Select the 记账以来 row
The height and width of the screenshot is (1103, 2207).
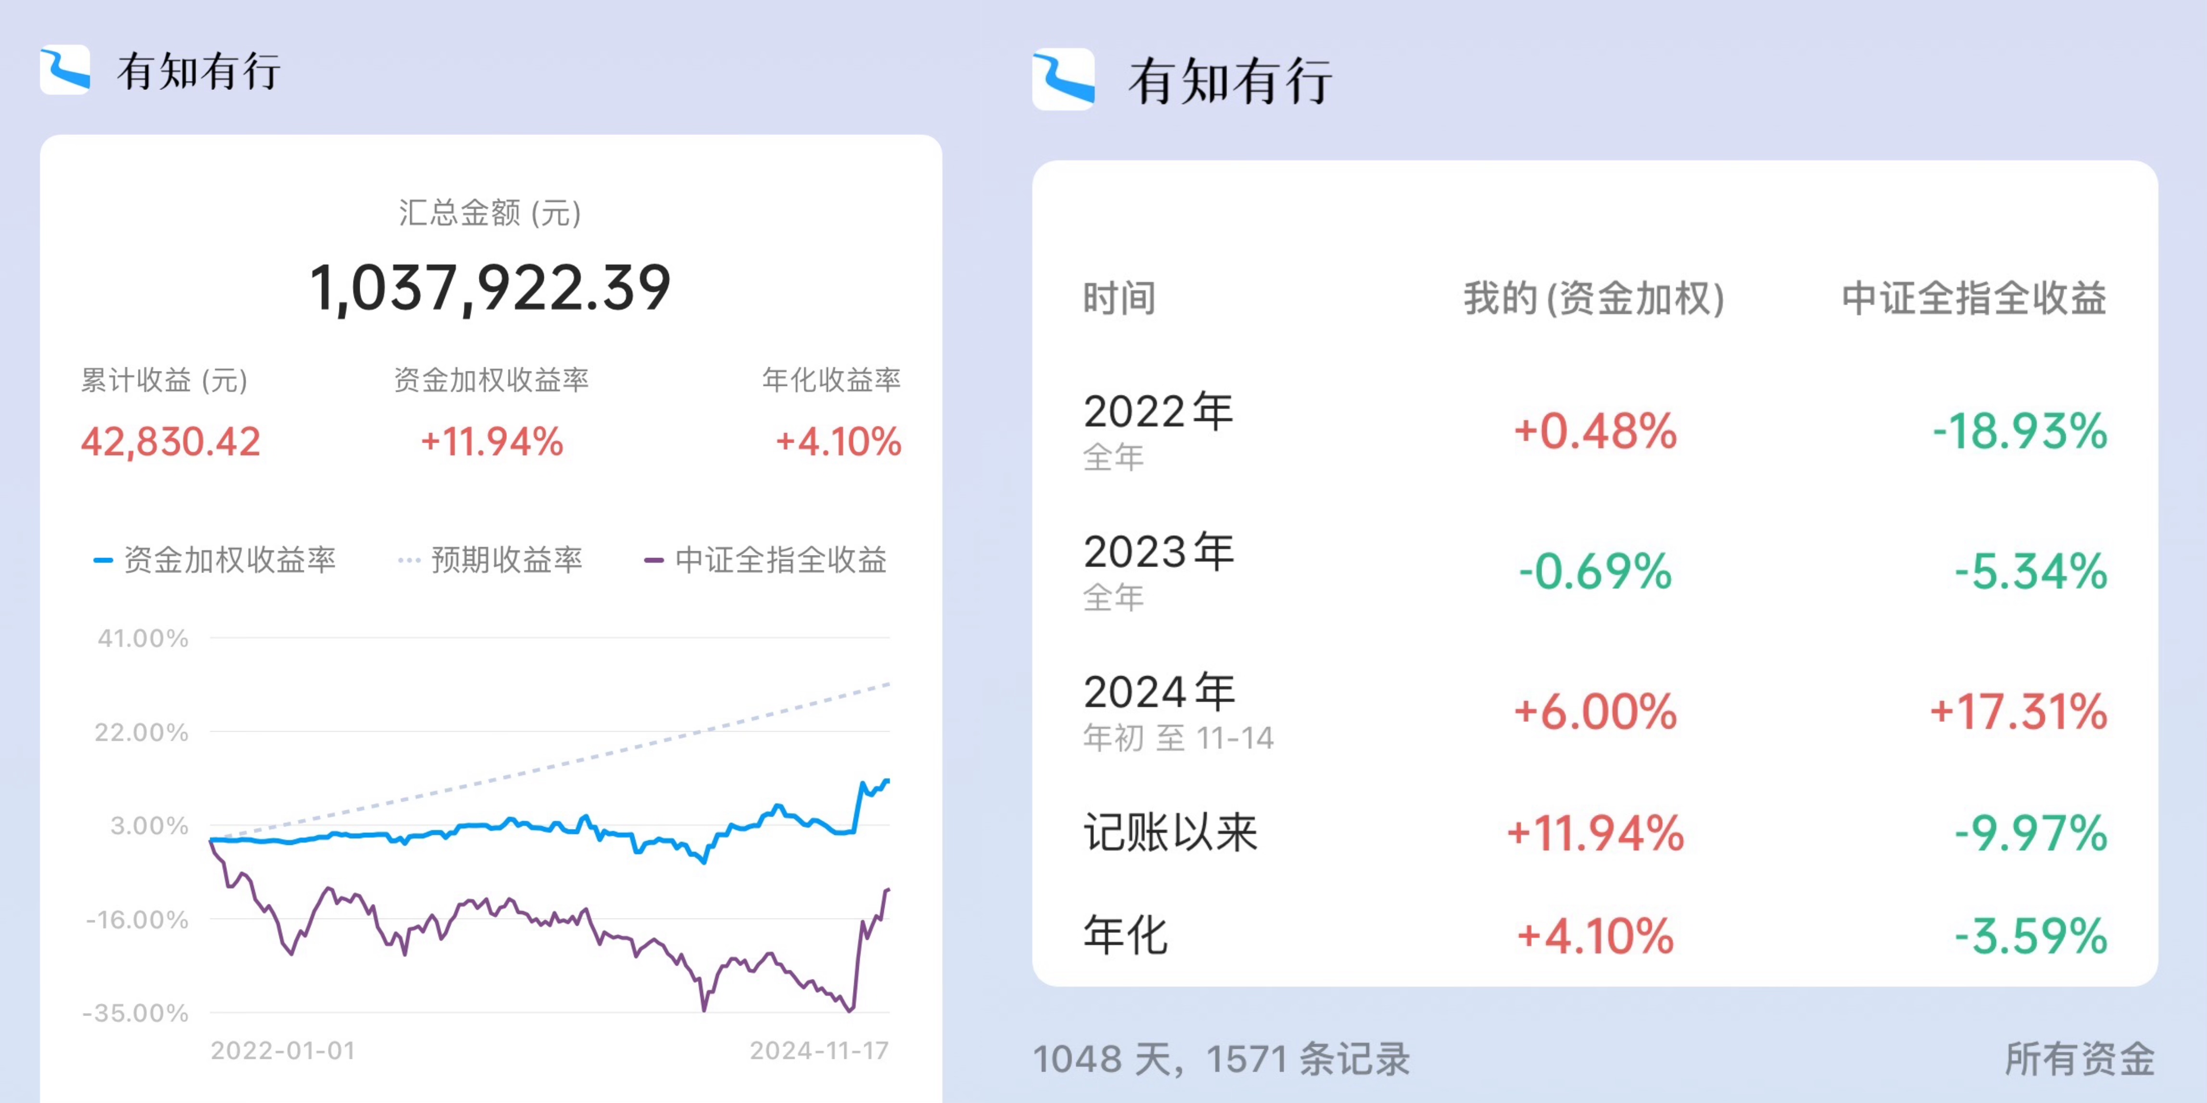(1594, 833)
